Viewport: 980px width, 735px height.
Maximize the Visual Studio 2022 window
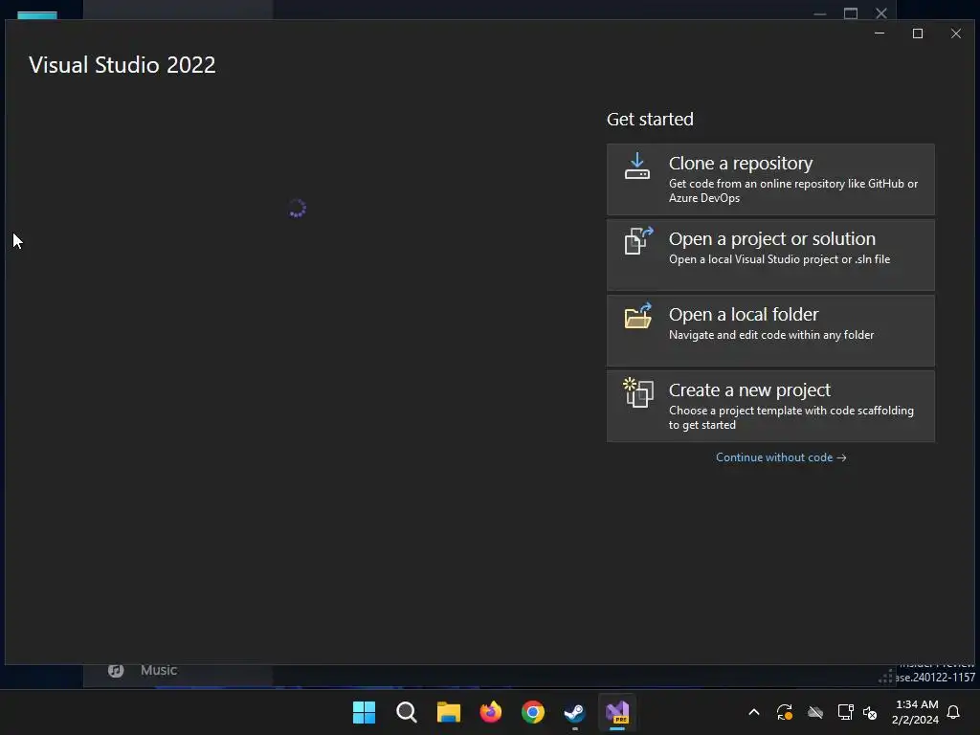click(918, 33)
